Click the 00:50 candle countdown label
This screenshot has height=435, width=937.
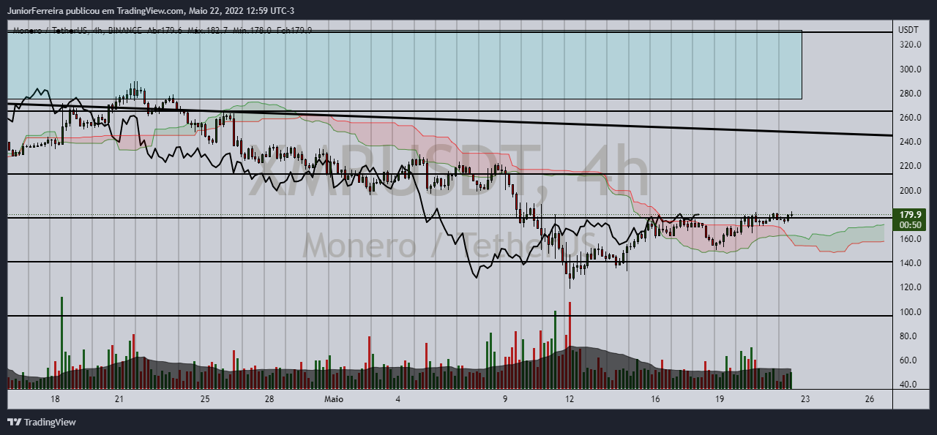coord(910,225)
